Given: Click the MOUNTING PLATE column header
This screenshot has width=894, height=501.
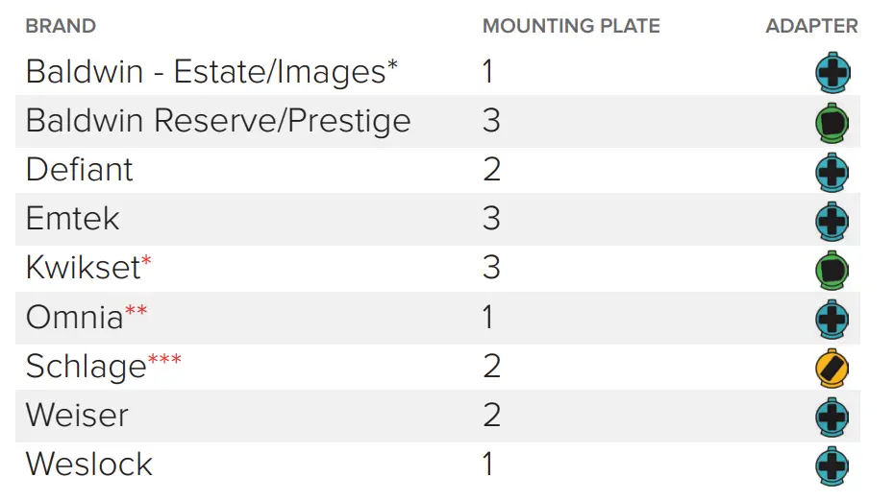Looking at the screenshot, I should [571, 26].
